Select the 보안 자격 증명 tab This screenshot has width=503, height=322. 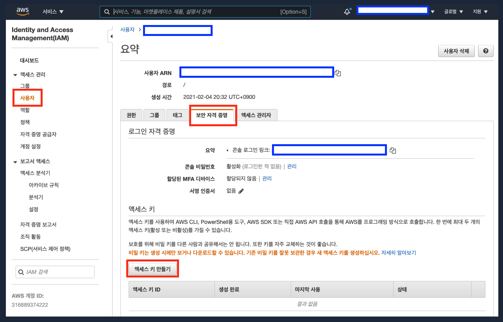click(212, 115)
